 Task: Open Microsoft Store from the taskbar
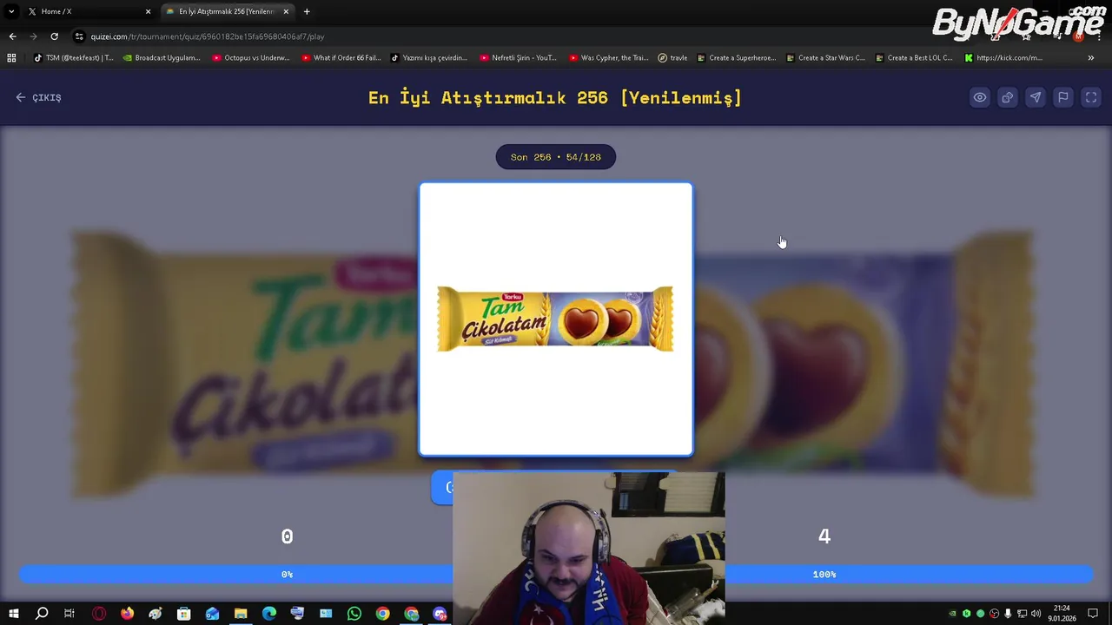(183, 614)
